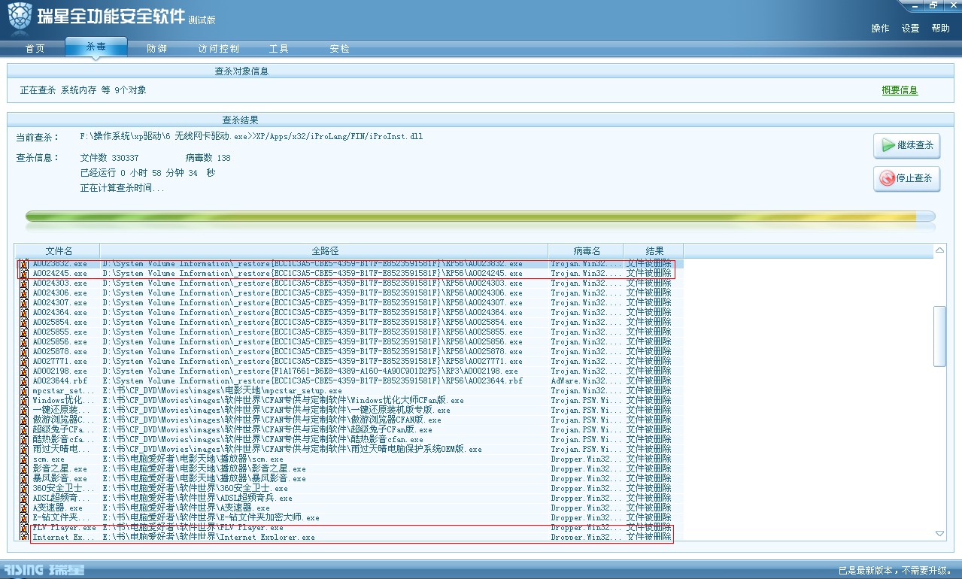
Task: Select the A0027771.exe row
Action: coord(351,362)
